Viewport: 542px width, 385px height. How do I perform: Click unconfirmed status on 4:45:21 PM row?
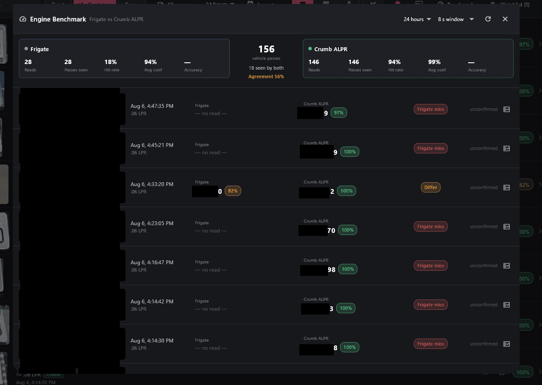(484, 148)
